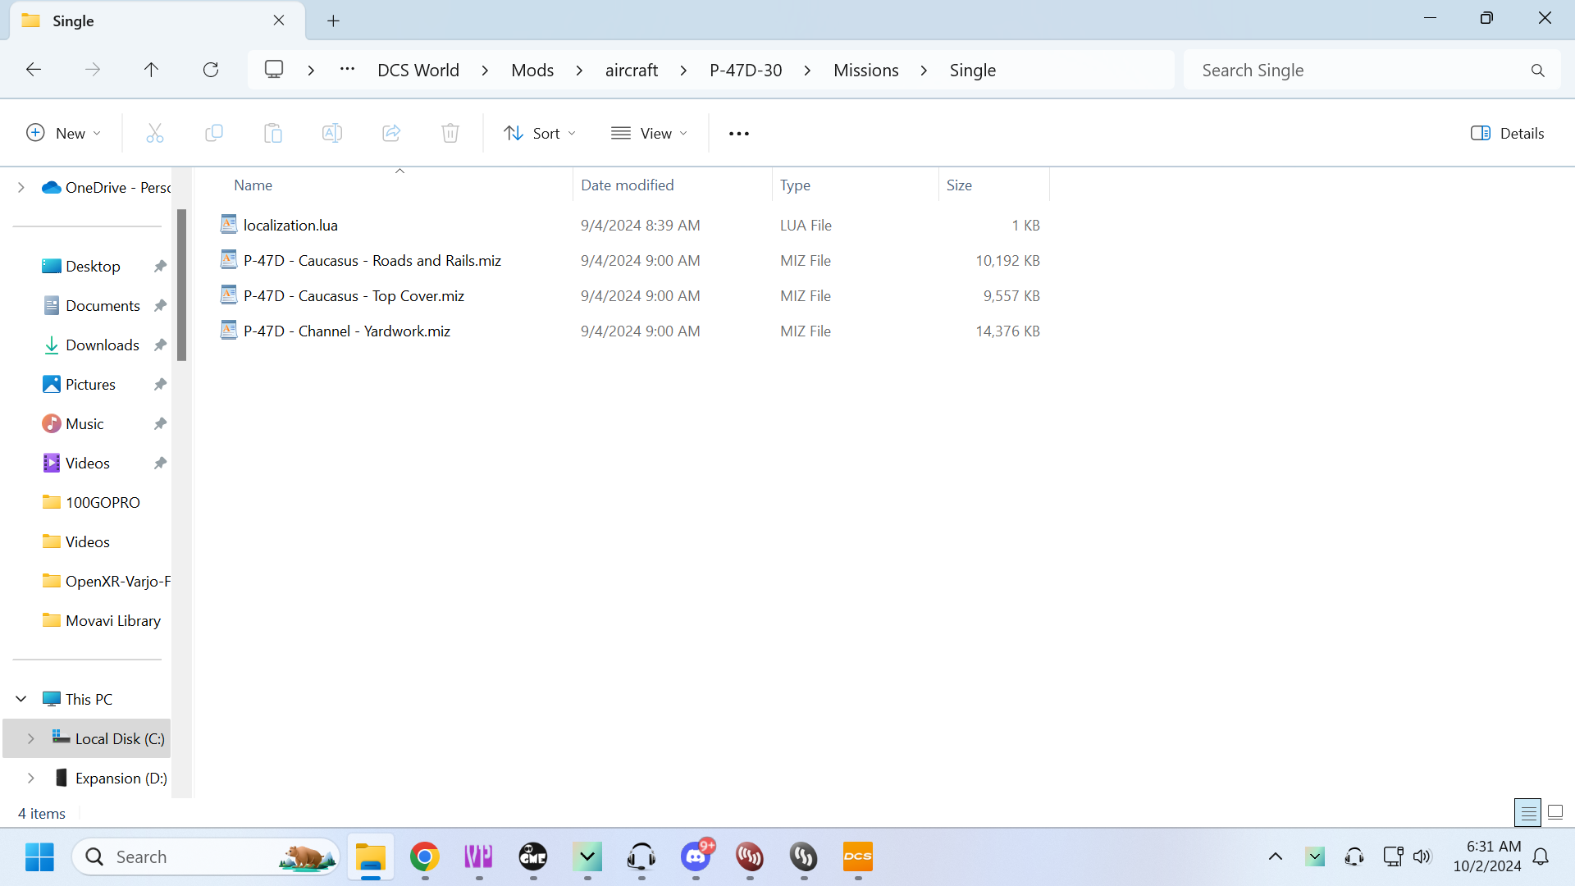The height and width of the screenshot is (886, 1575).
Task: Show hidden system tray icons
Action: pyautogui.click(x=1276, y=857)
